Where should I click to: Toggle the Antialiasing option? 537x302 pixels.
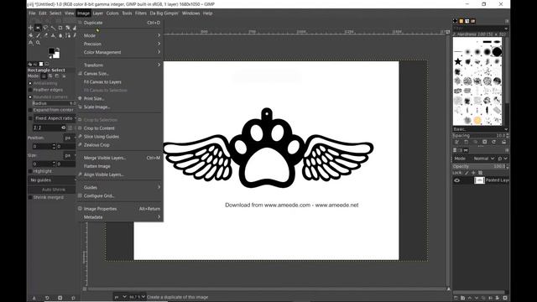click(30, 83)
